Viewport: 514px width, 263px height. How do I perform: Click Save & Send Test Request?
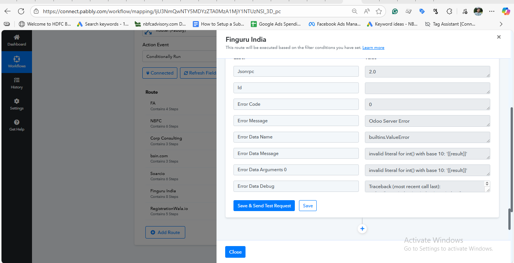pos(264,206)
